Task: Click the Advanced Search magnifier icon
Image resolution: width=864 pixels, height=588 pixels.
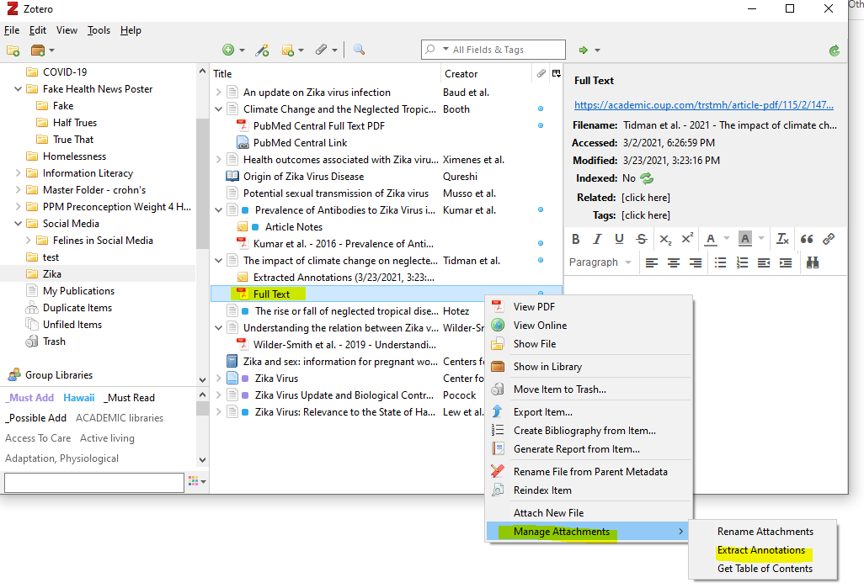Action: pos(360,50)
